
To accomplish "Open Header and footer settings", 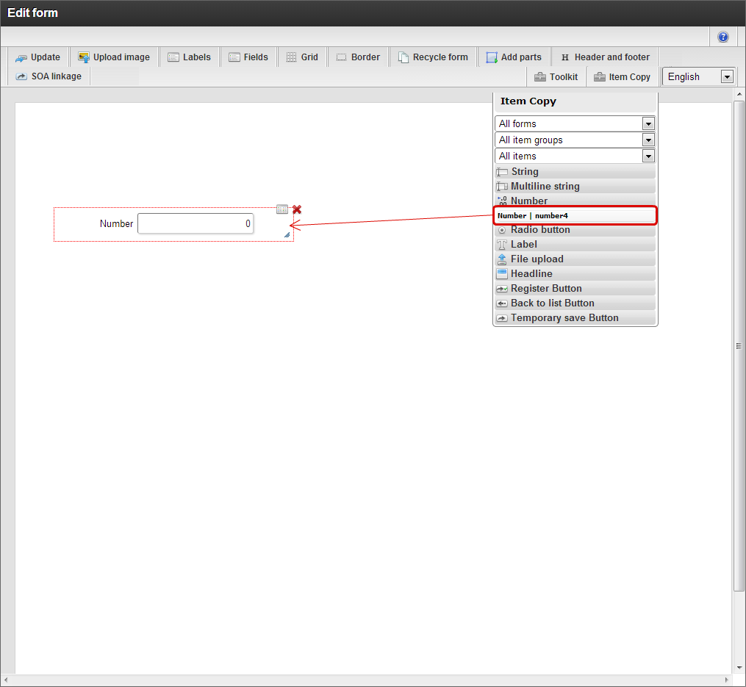I will (605, 57).
